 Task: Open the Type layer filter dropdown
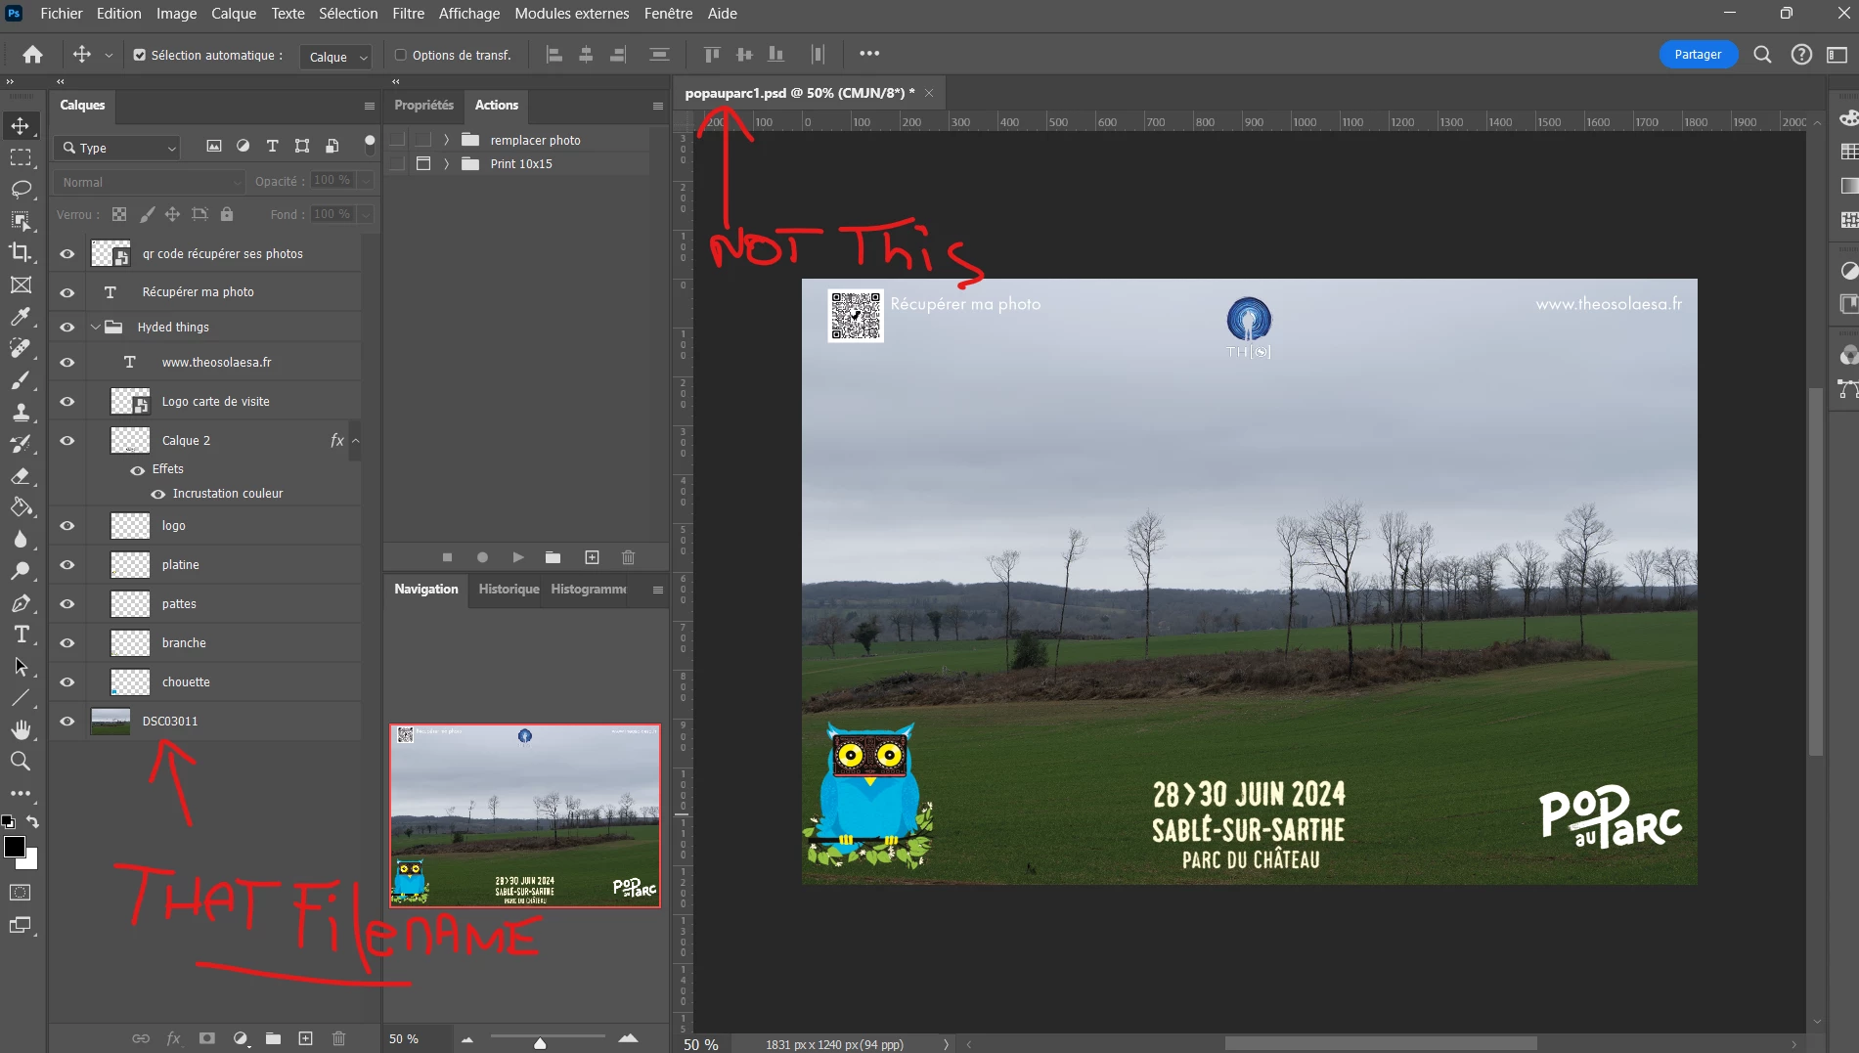tap(118, 148)
